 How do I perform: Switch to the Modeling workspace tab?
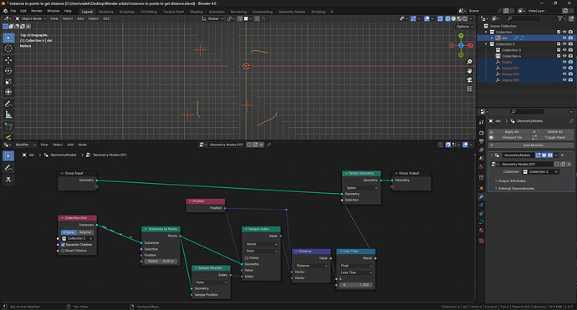tap(106, 12)
